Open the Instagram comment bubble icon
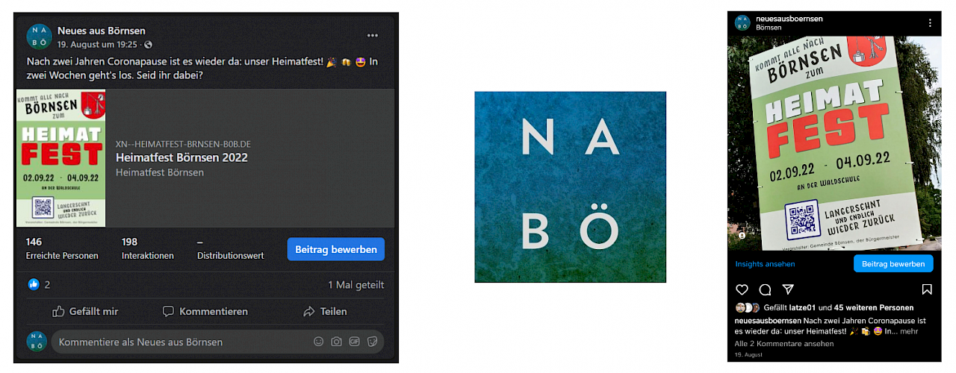The height and width of the screenshot is (373, 956). tap(765, 289)
